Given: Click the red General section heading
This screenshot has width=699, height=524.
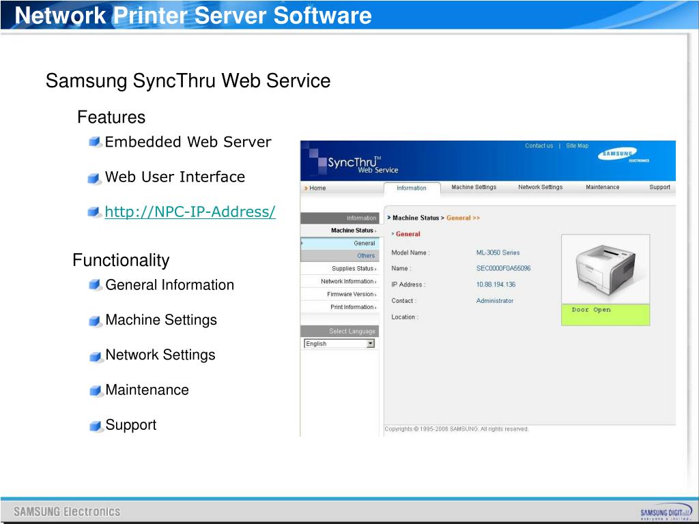Looking at the screenshot, I should (408, 234).
